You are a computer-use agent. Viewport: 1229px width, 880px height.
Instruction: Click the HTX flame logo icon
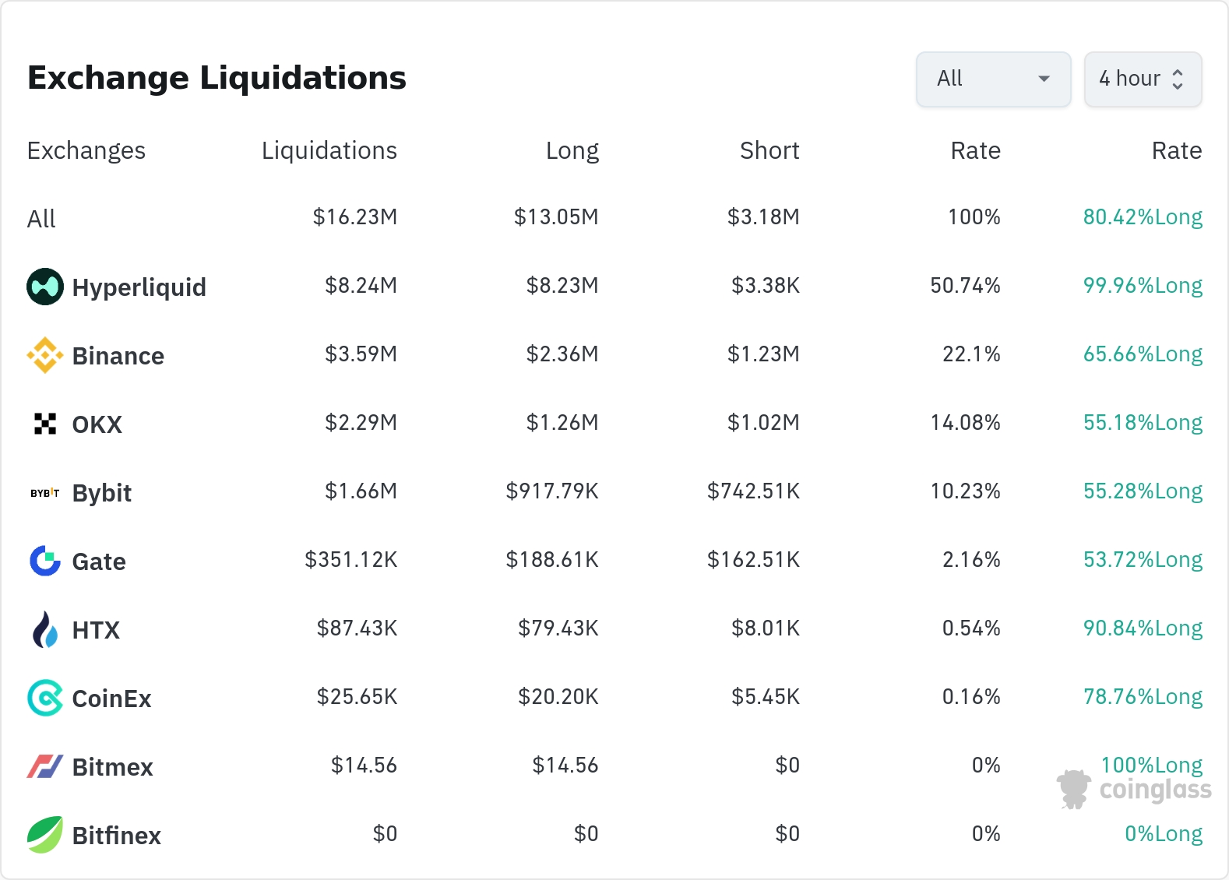point(45,629)
